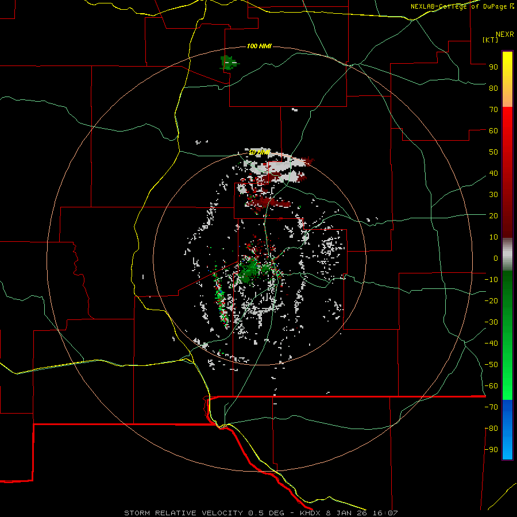Select the 0 knot scale label
The image size is (517, 517).
(x=496, y=258)
